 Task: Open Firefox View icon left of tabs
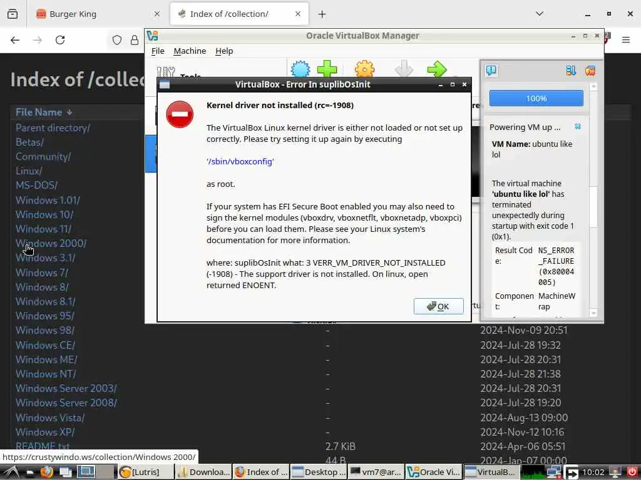pyautogui.click(x=13, y=14)
